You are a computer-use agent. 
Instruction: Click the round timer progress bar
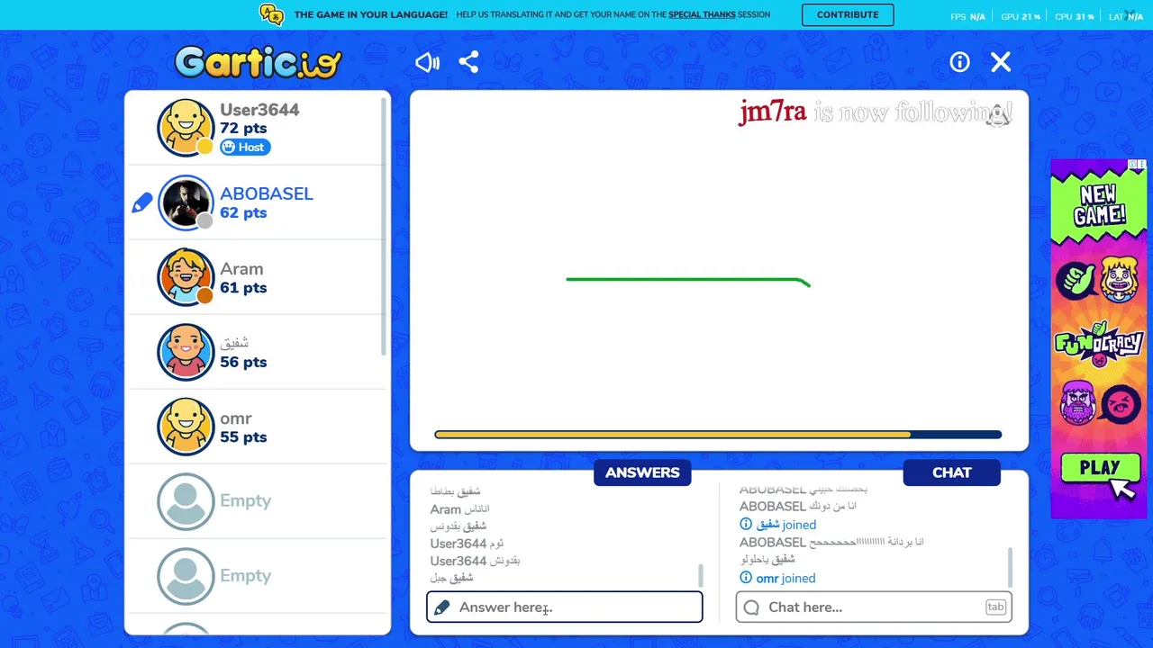point(718,435)
